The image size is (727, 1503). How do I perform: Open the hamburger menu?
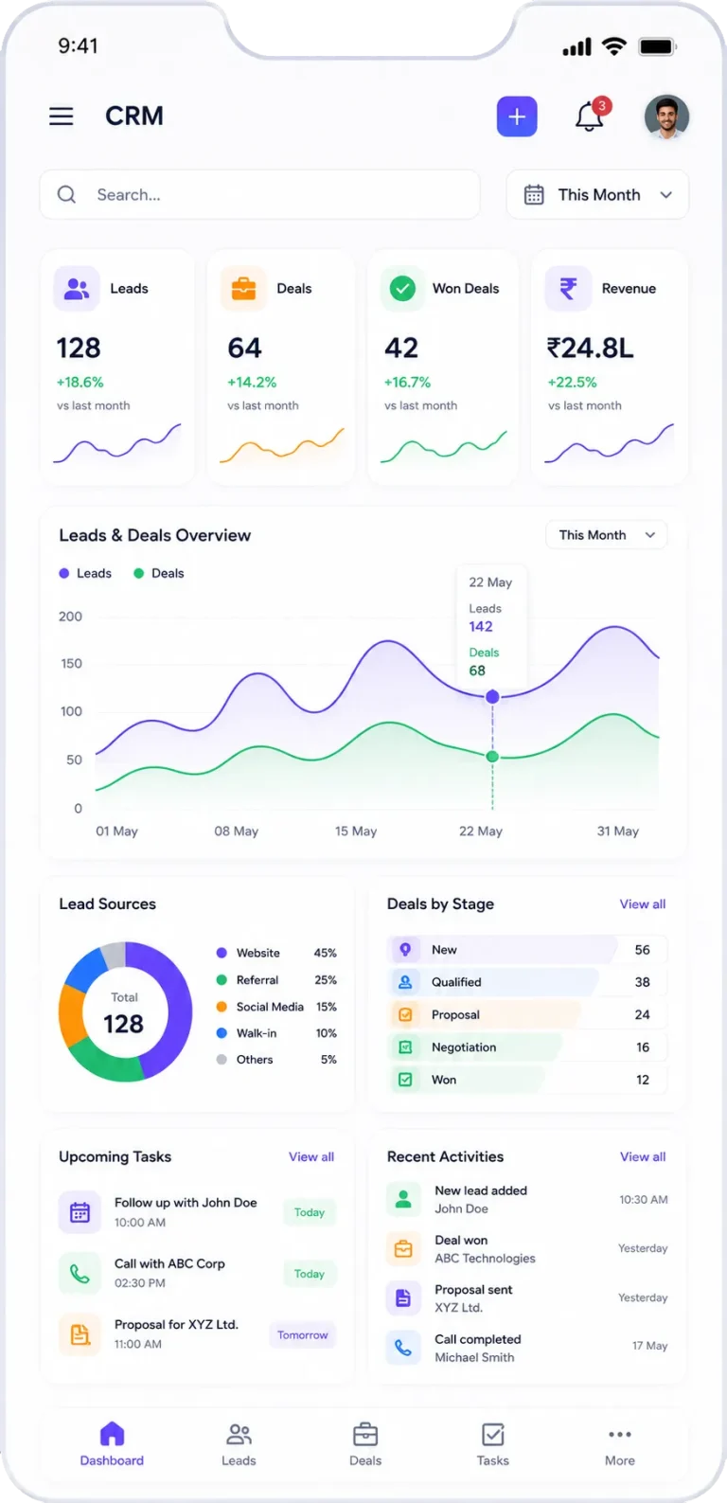62,116
